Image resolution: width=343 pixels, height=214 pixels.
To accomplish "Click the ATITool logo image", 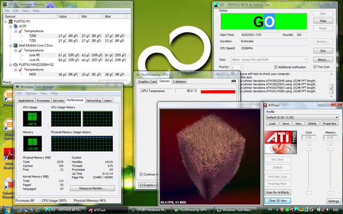I will (281, 142).
